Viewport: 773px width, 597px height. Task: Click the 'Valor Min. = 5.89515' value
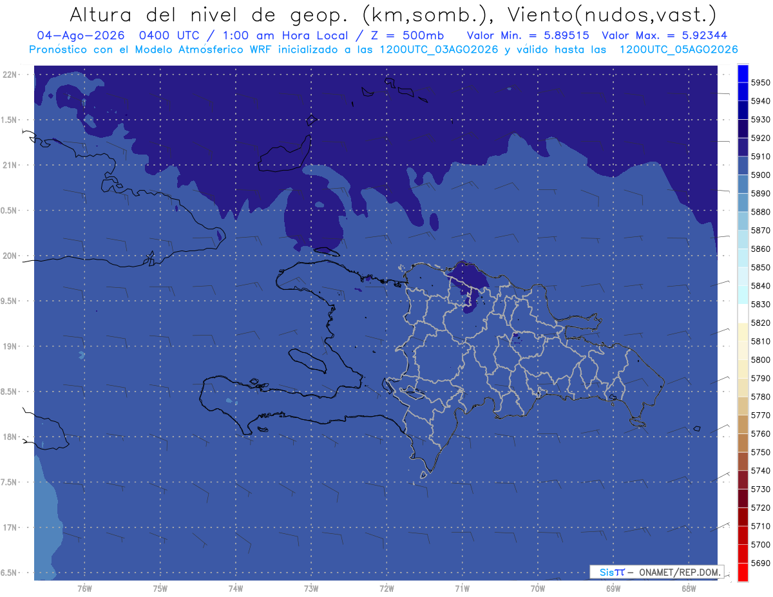click(x=528, y=35)
